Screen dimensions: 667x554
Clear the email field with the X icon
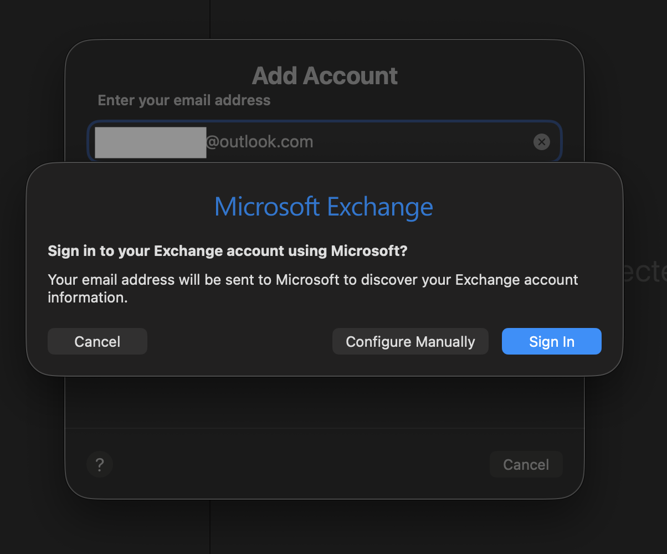pyautogui.click(x=541, y=142)
